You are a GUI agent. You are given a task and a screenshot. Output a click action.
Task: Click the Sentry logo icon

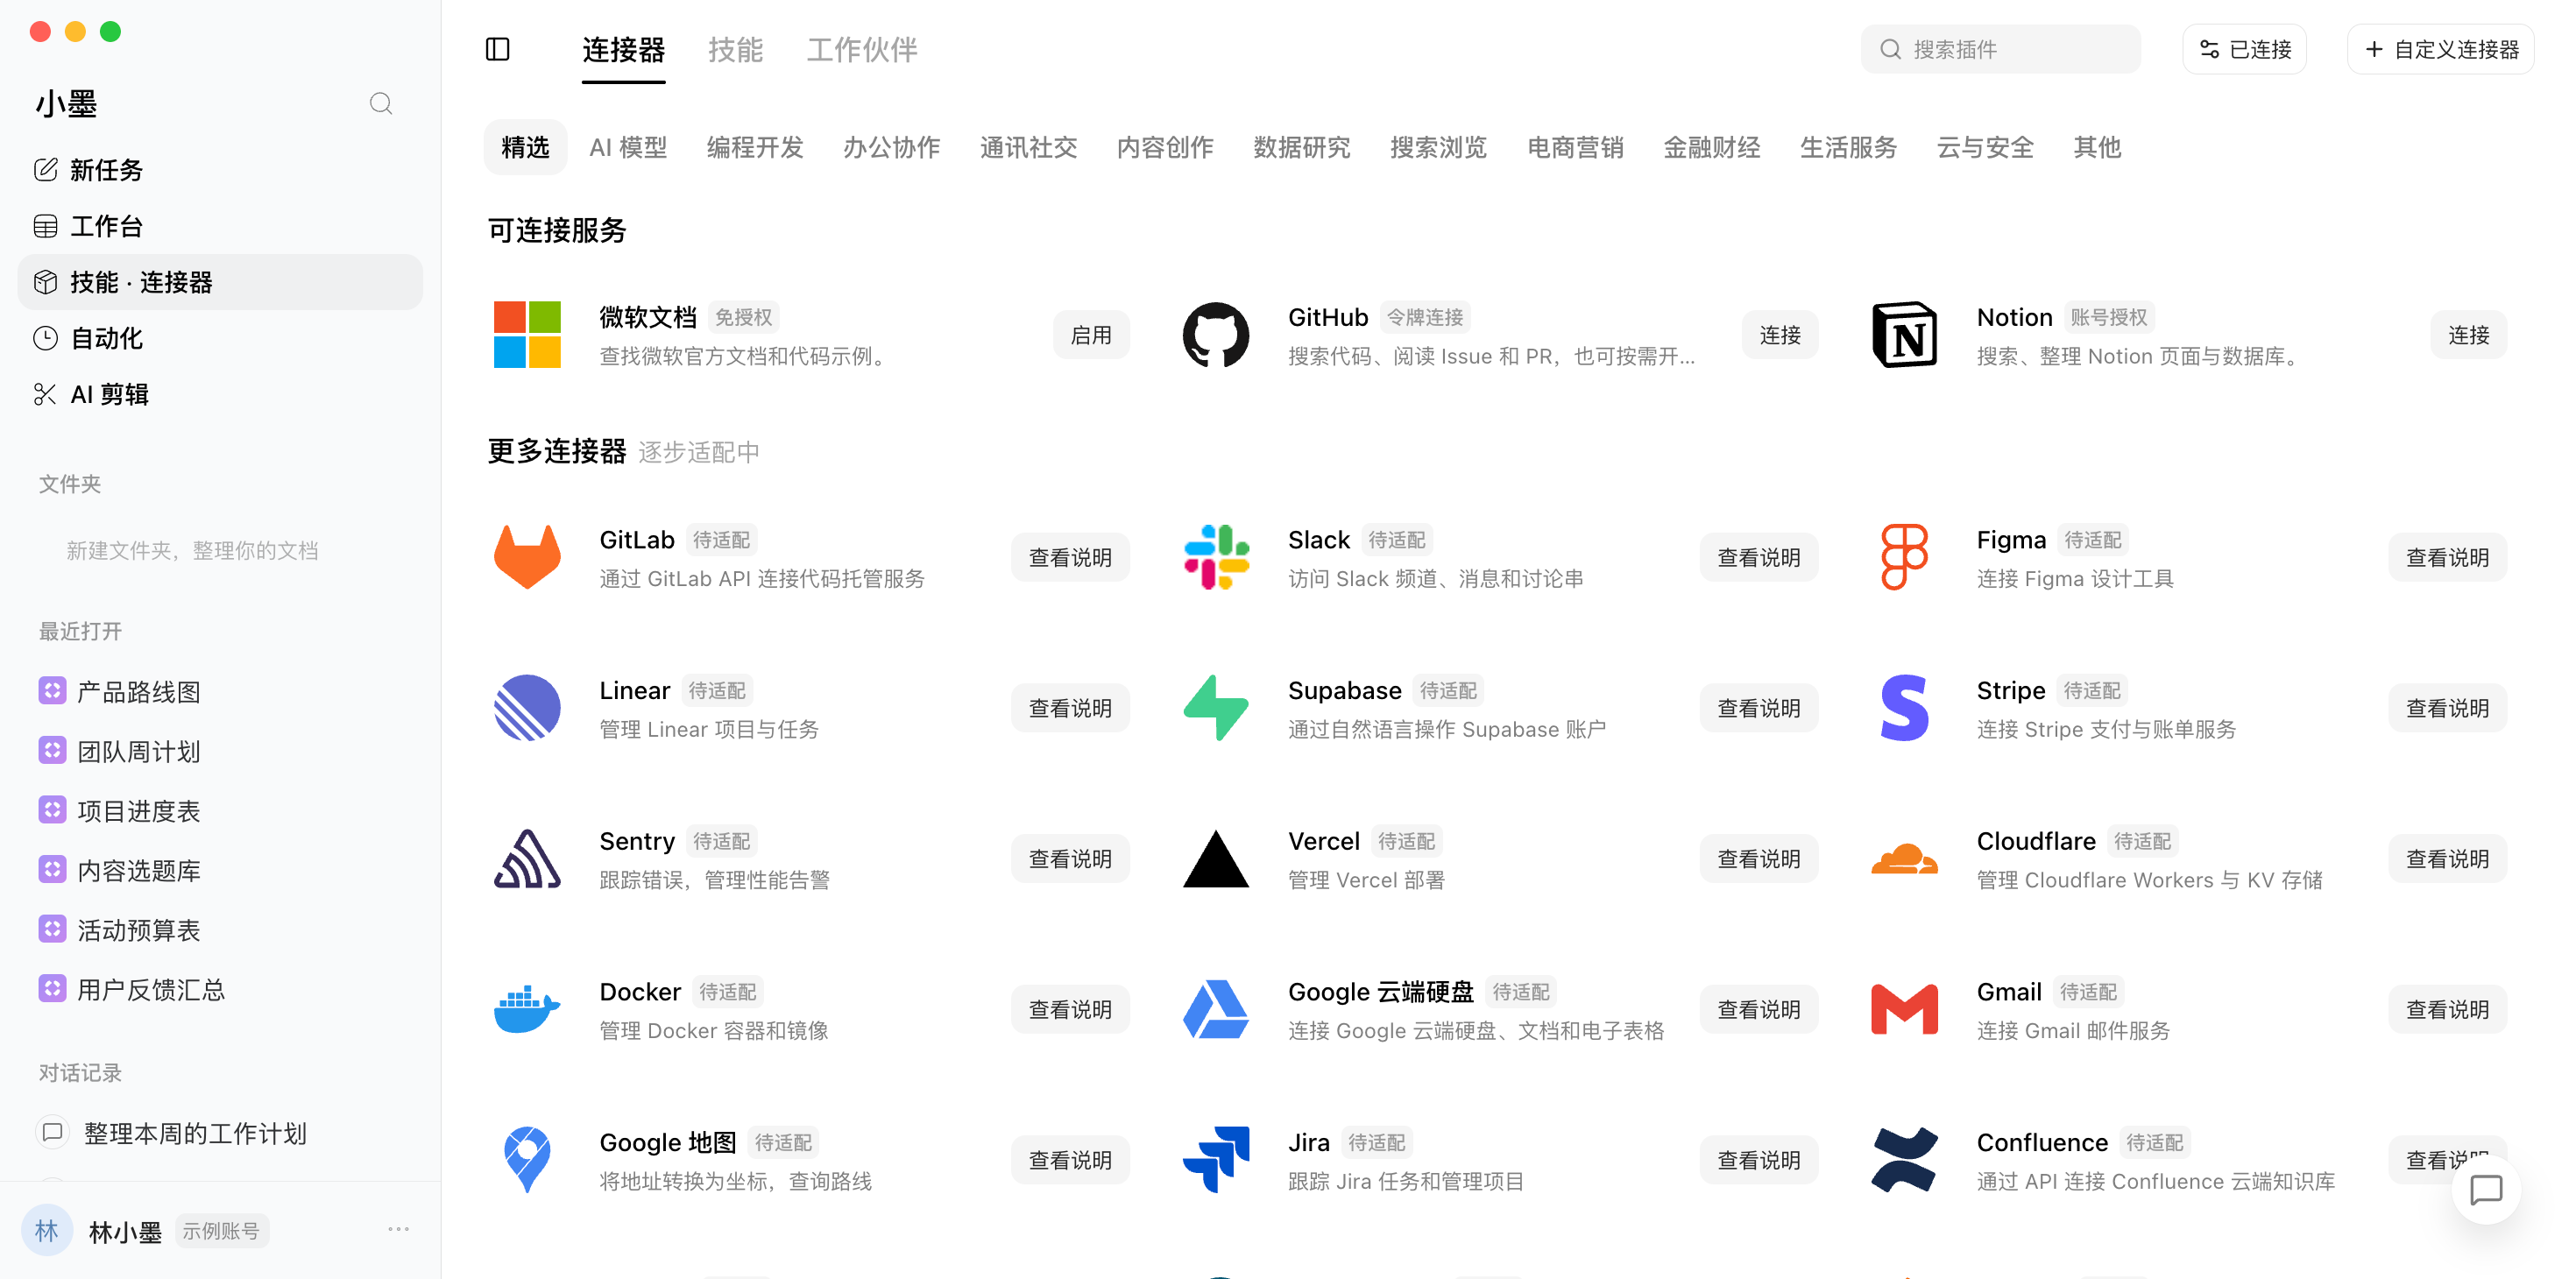(x=527, y=859)
